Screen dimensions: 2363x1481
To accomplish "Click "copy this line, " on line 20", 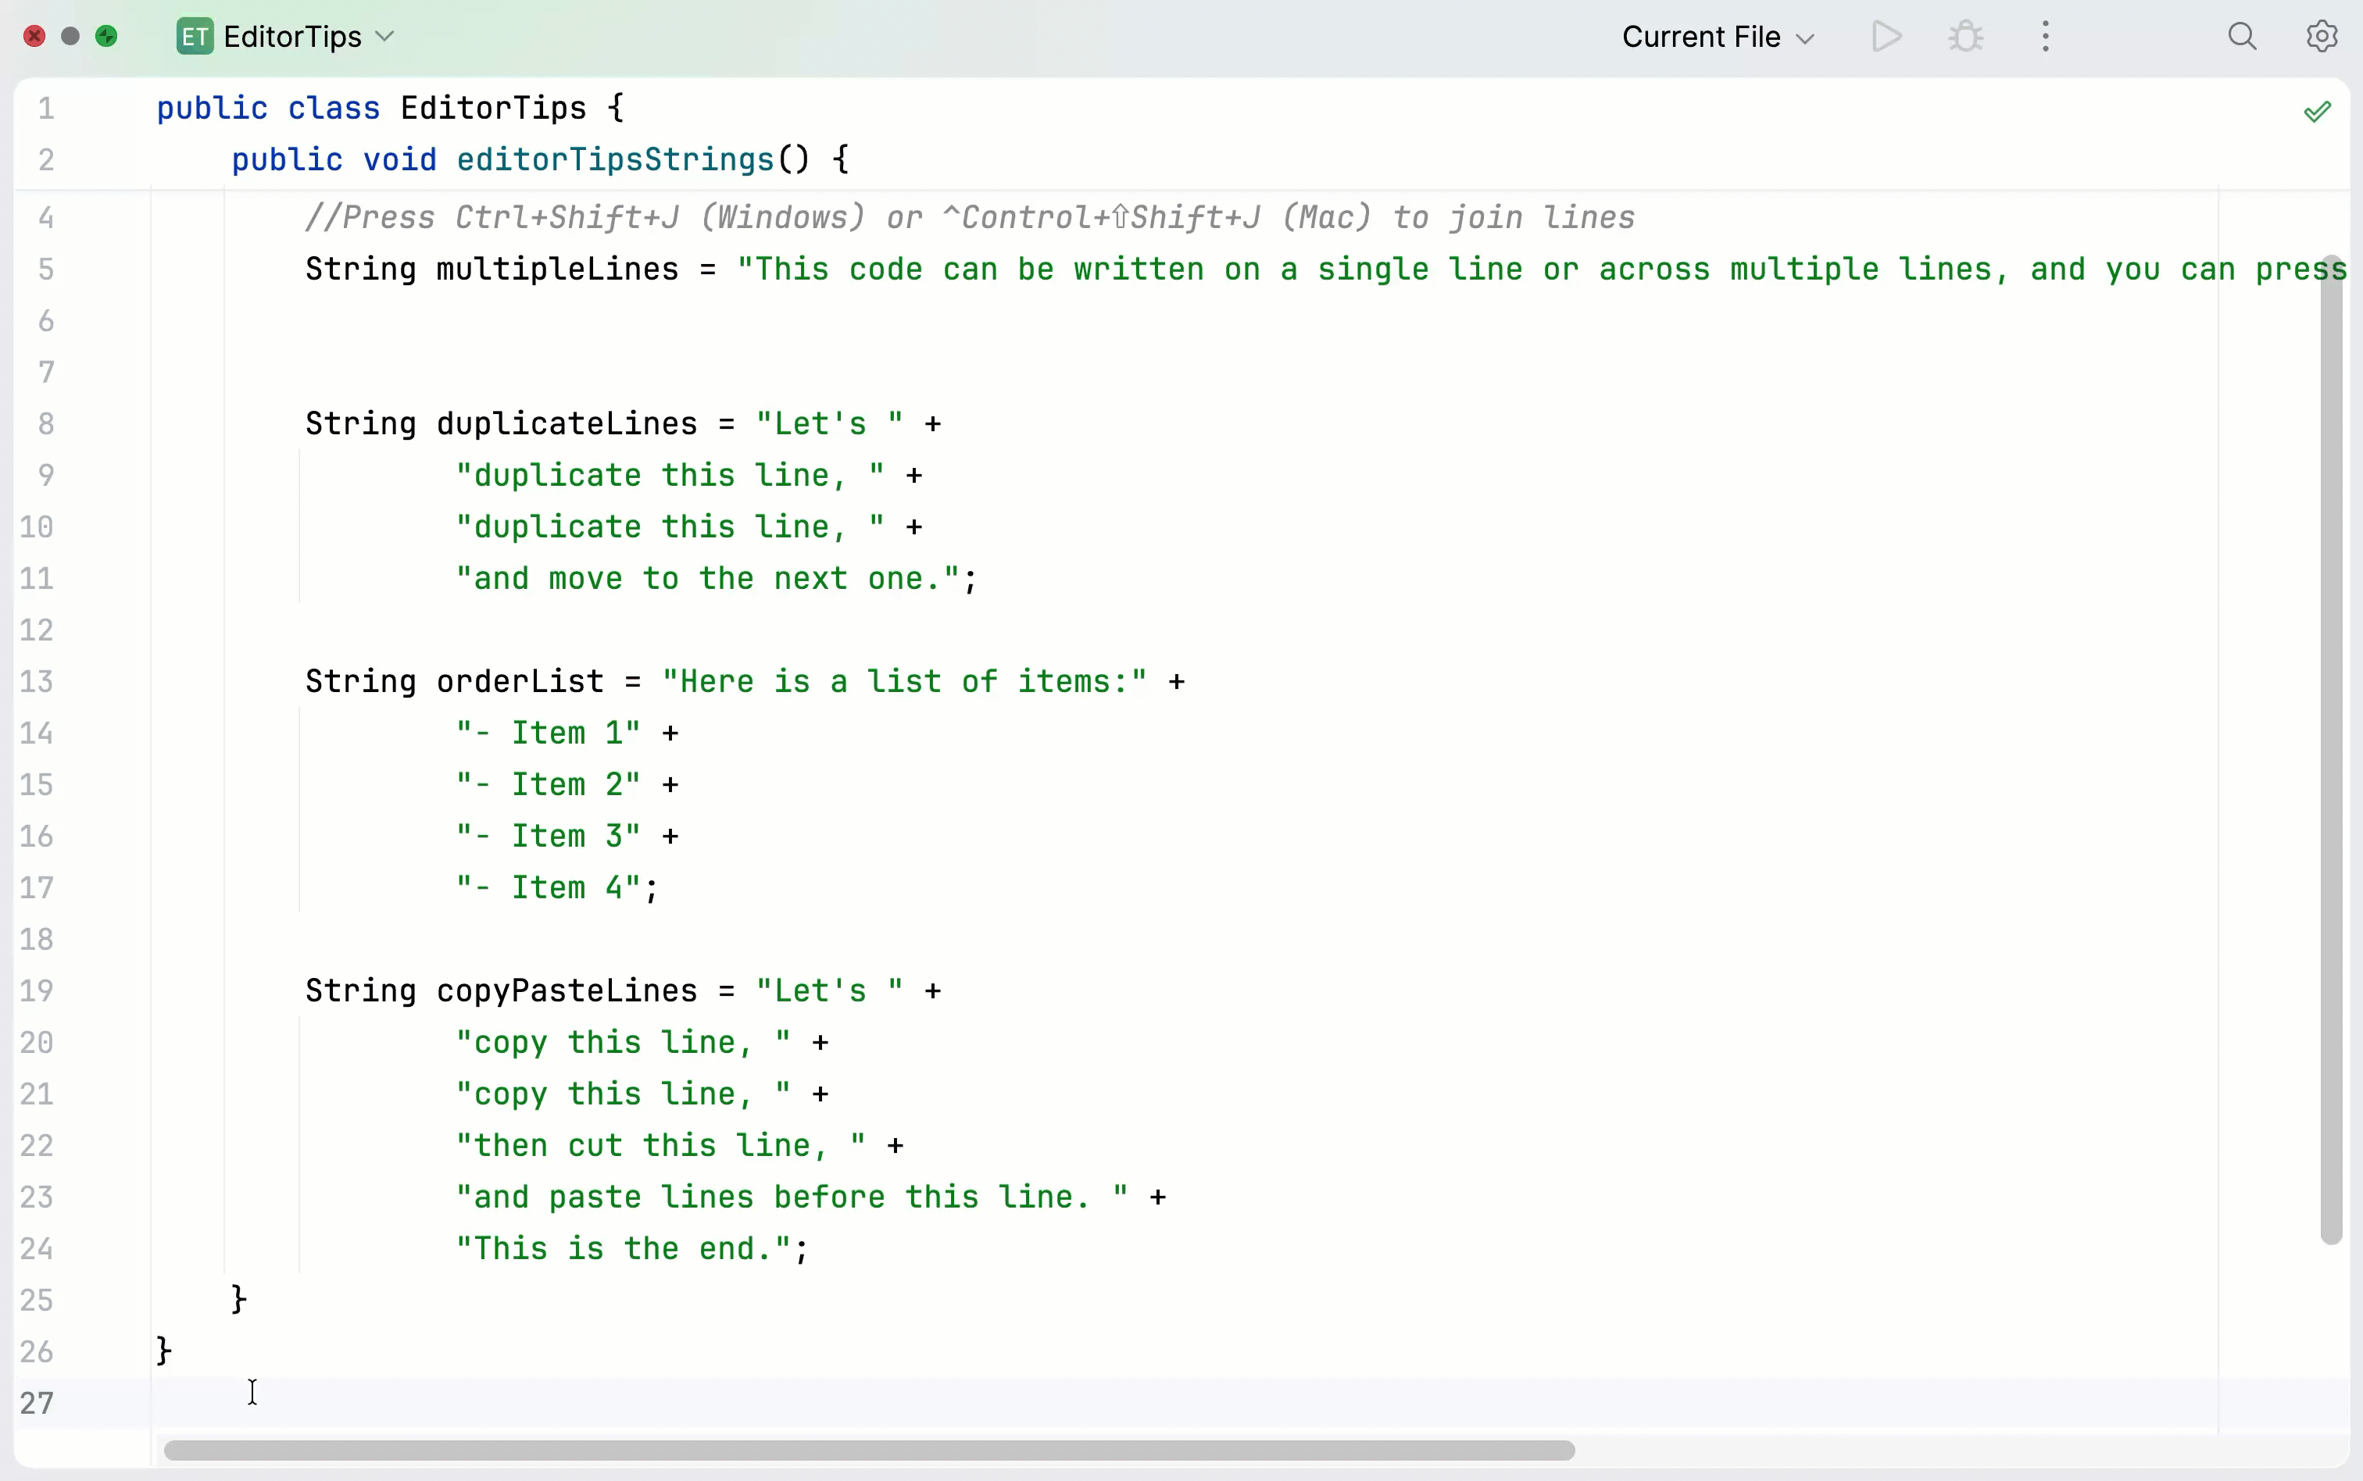I will click(624, 1043).
